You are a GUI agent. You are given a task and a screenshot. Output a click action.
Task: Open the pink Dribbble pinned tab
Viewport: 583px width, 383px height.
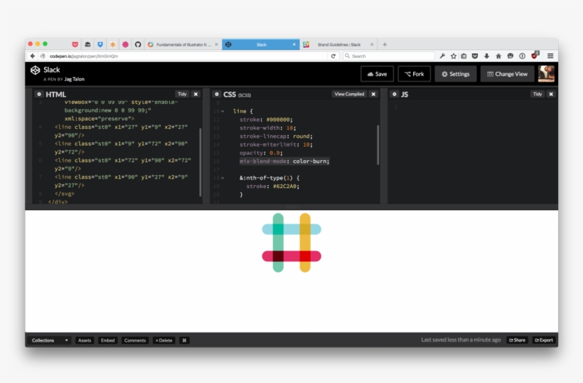coord(125,44)
